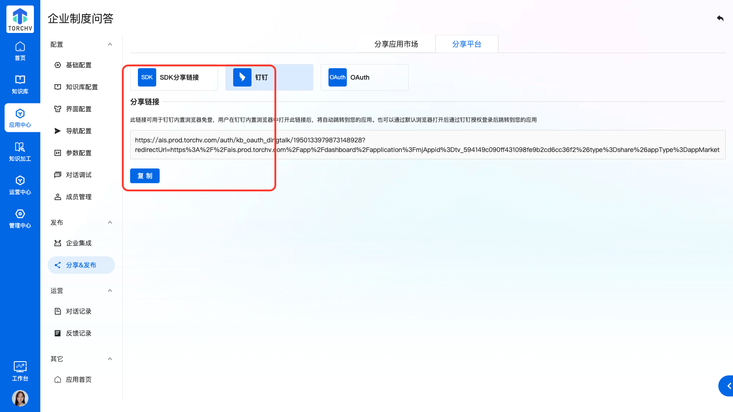Choose the SDK分享链接 option card
This screenshot has height=412, width=733.
tap(174, 77)
